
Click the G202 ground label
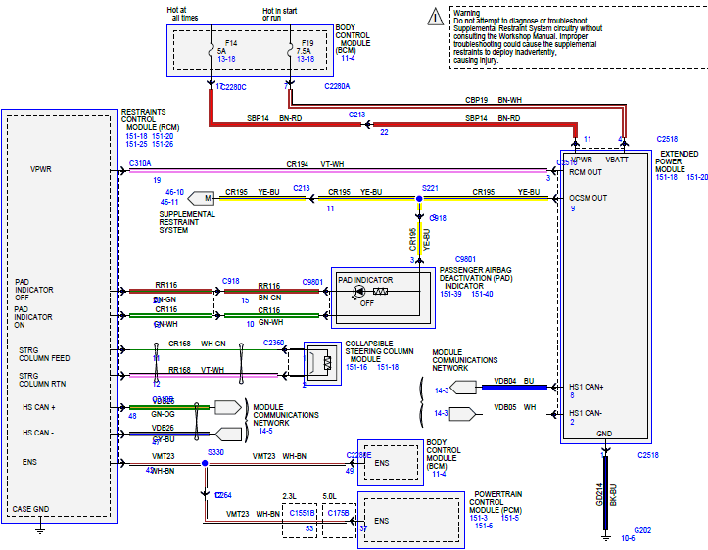642,530
